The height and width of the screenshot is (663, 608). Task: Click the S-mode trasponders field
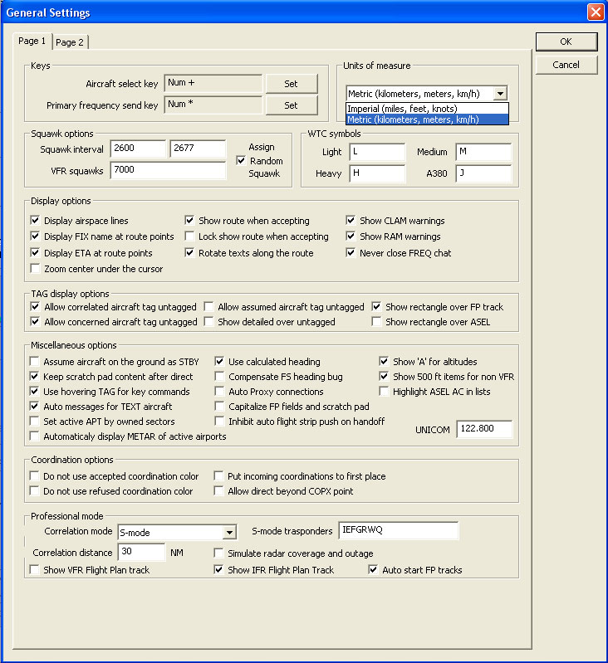pyautogui.click(x=399, y=530)
